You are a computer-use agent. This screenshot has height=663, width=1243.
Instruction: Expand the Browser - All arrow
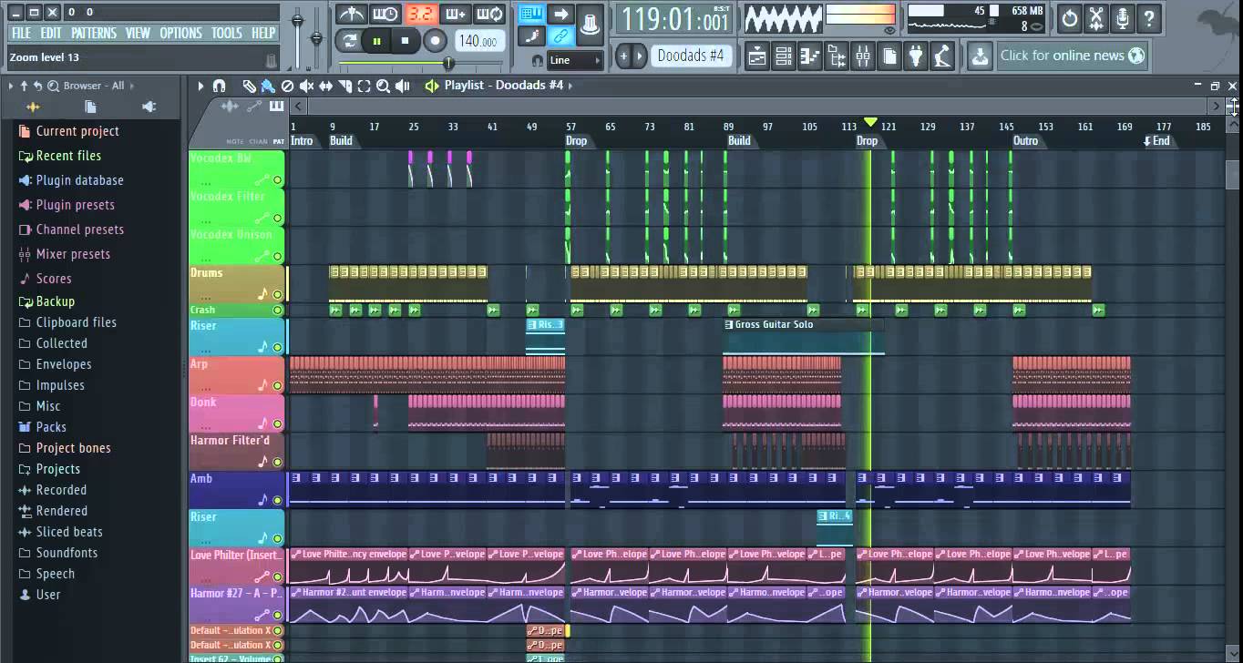click(x=131, y=86)
